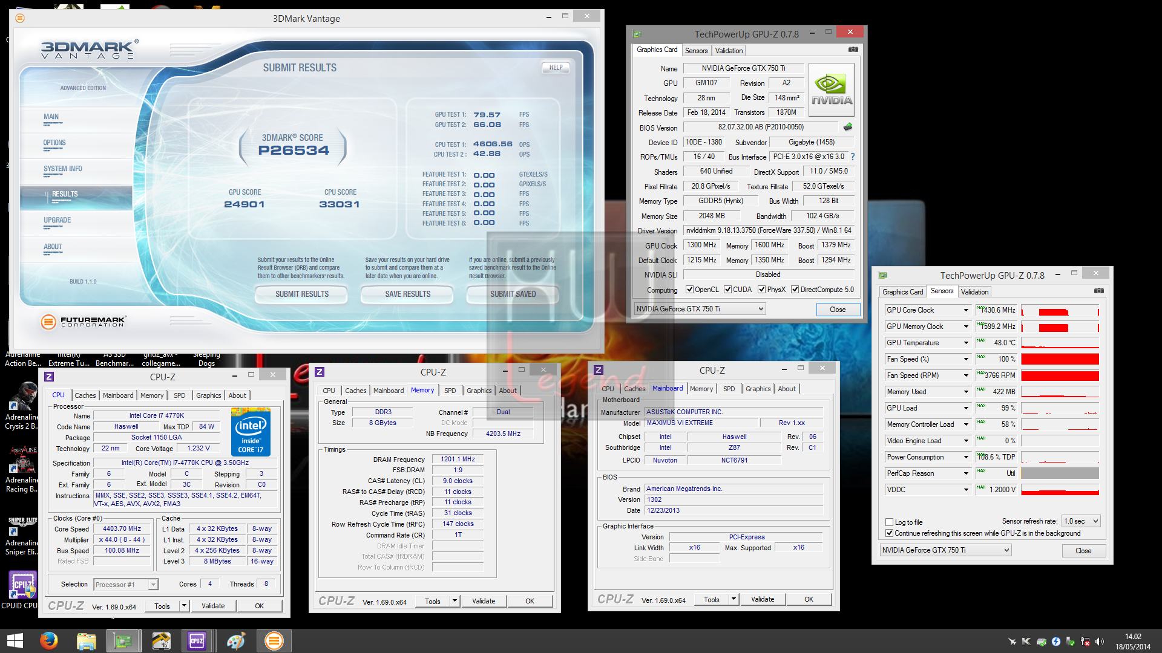Click the NVIDIA logo in GPU-Z
The width and height of the screenshot is (1162, 653).
point(832,90)
